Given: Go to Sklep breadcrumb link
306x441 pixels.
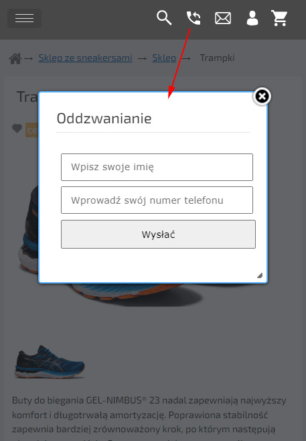Looking at the screenshot, I should pos(164,58).
